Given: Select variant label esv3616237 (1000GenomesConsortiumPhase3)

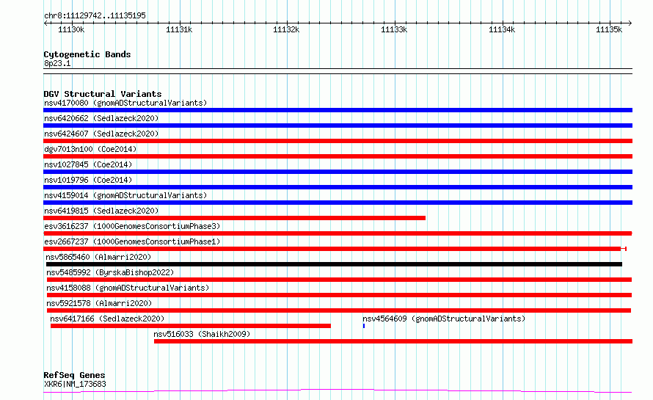Looking at the screenshot, I should [x=132, y=226].
